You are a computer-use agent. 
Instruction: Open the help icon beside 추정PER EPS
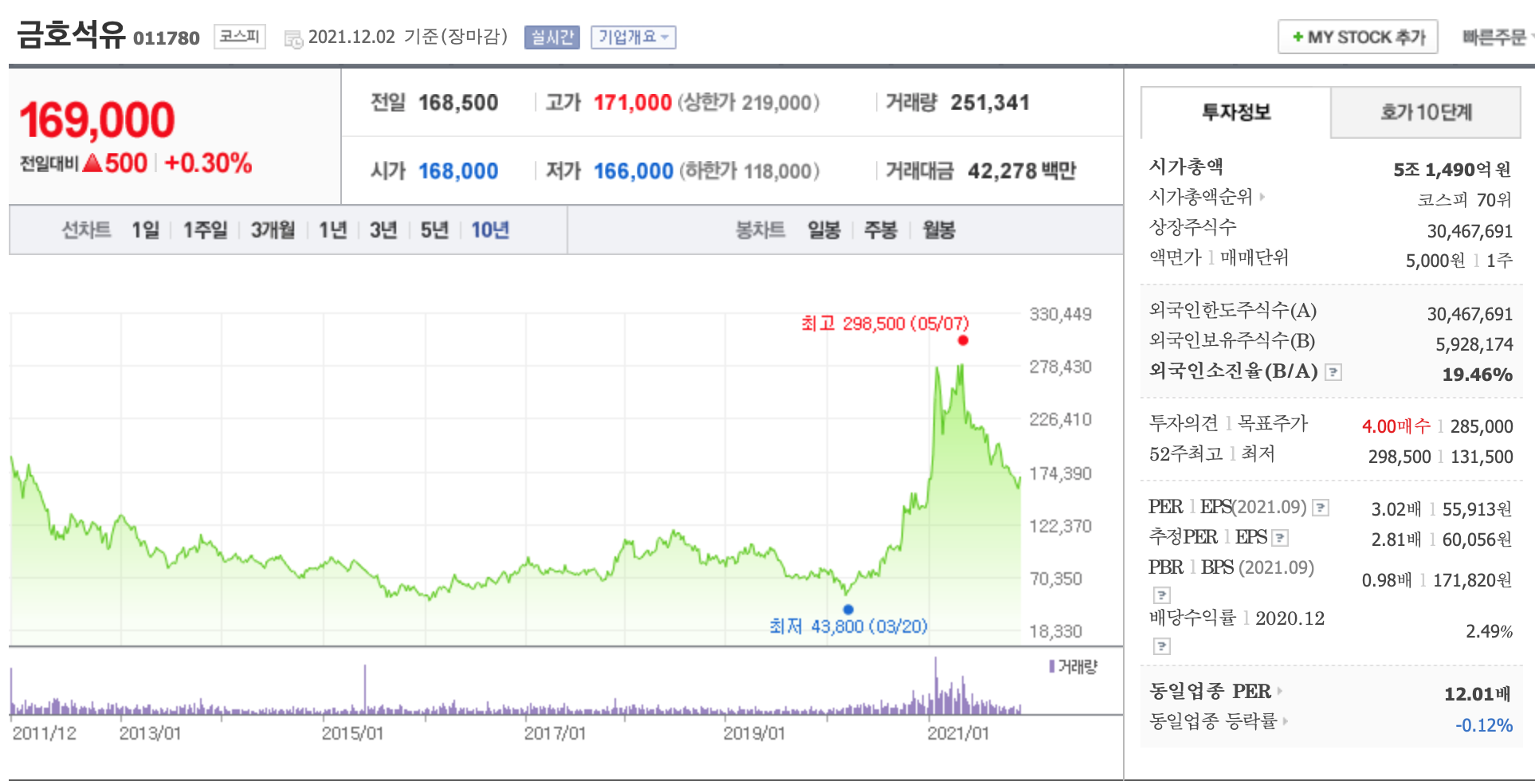click(x=1280, y=538)
